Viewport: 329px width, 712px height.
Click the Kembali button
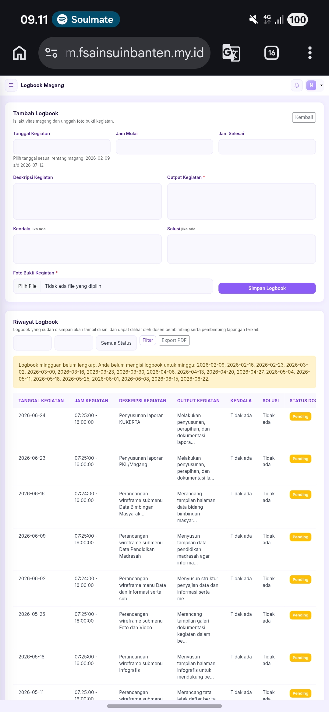point(304,117)
